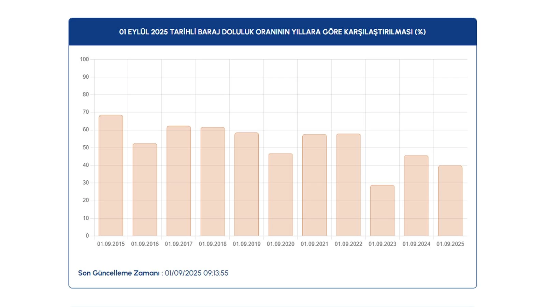Select the bar for 01.09.2018
Image resolution: width=546 pixels, height=307 pixels.
pyautogui.click(x=213, y=181)
